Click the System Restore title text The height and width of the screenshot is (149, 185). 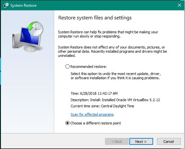coord(23,5)
